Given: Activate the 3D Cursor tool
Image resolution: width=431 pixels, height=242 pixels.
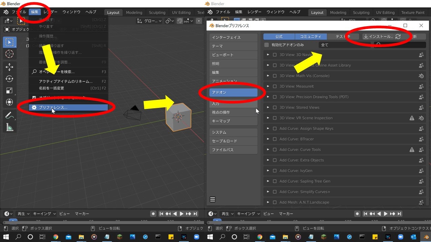Looking at the screenshot, I should tap(9, 54).
